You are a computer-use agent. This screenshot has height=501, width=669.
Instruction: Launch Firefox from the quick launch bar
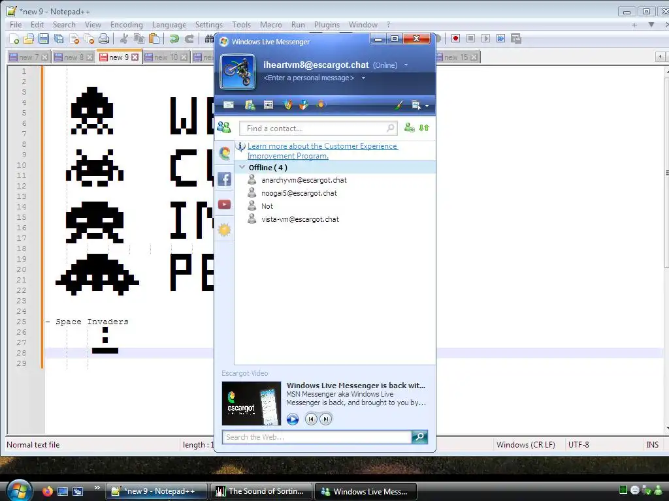[x=47, y=491]
